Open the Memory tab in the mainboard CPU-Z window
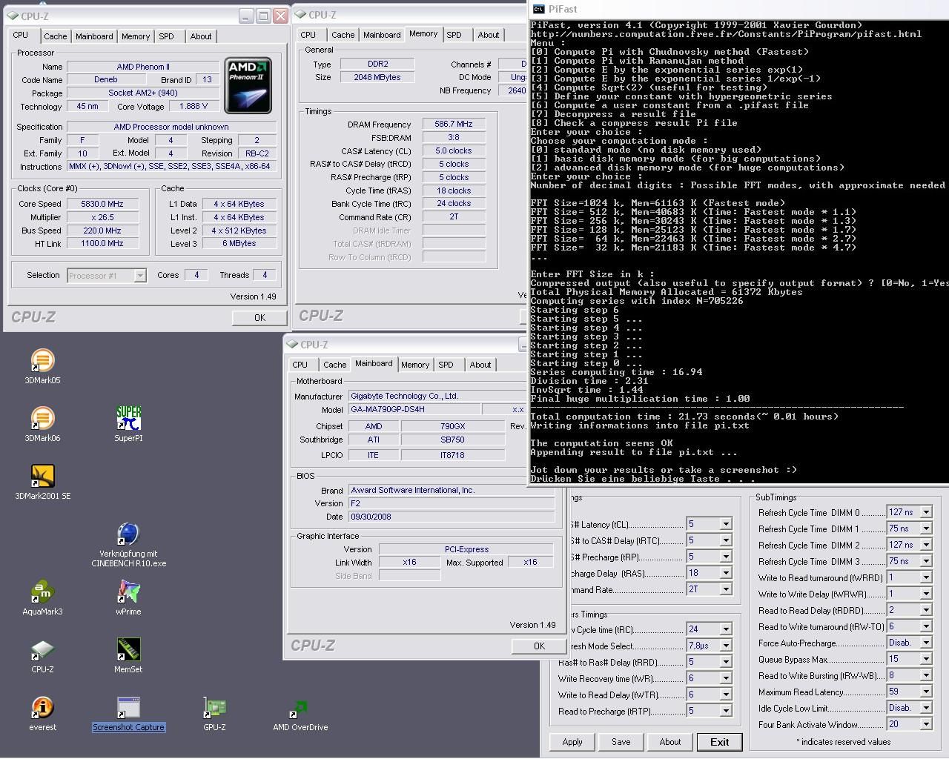The width and height of the screenshot is (949, 759). pos(415,365)
